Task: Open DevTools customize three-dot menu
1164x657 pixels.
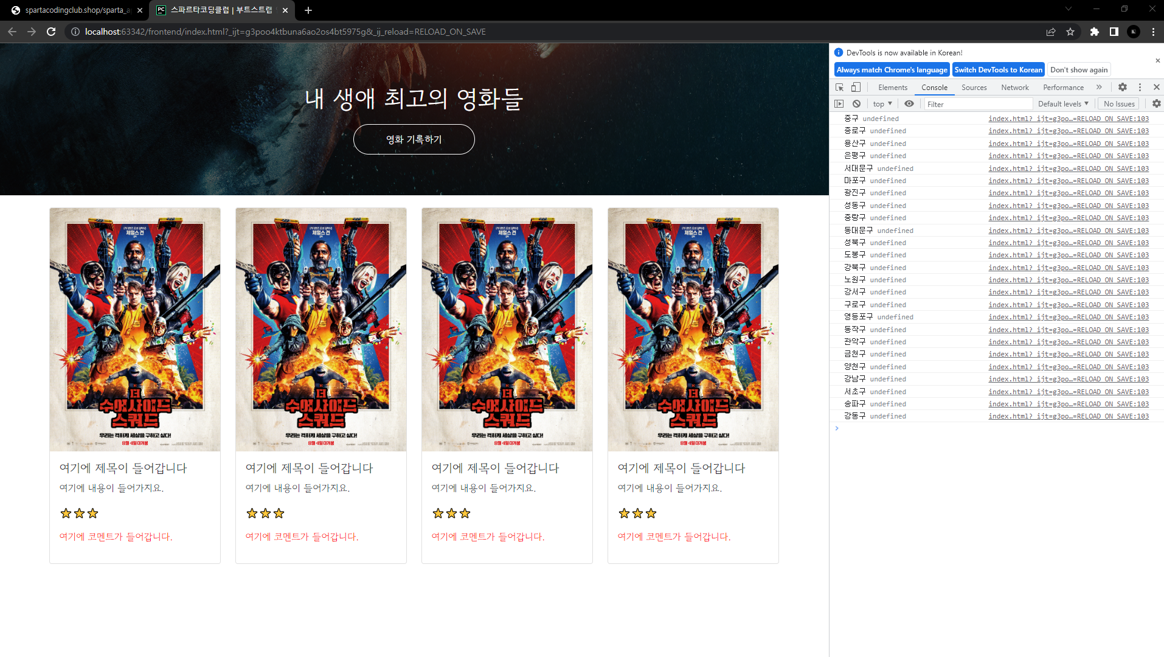Action: coord(1140,87)
